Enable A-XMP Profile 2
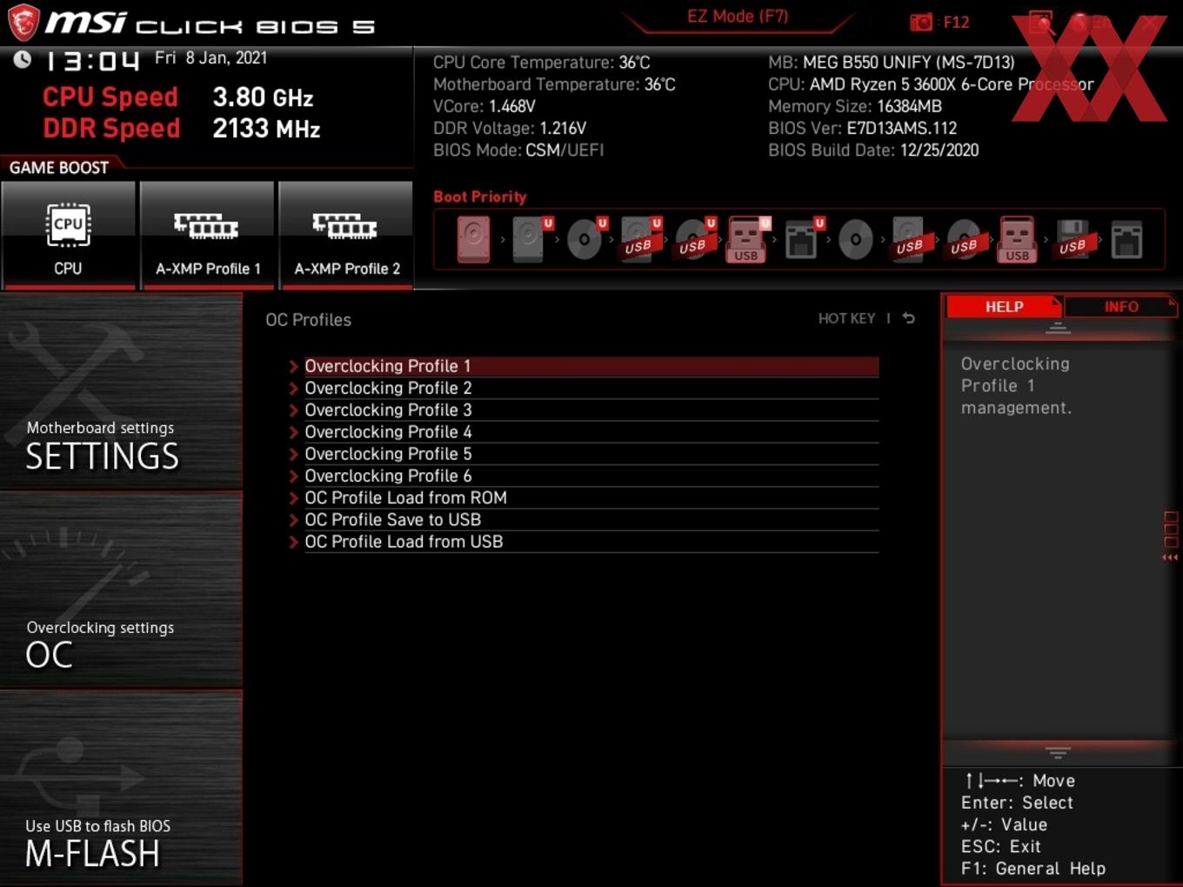Viewport: 1183px width, 887px height. click(x=345, y=235)
